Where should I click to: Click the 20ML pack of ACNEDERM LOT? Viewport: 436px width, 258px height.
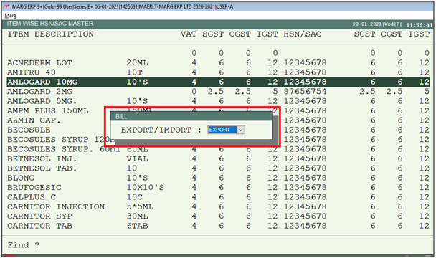(138, 63)
